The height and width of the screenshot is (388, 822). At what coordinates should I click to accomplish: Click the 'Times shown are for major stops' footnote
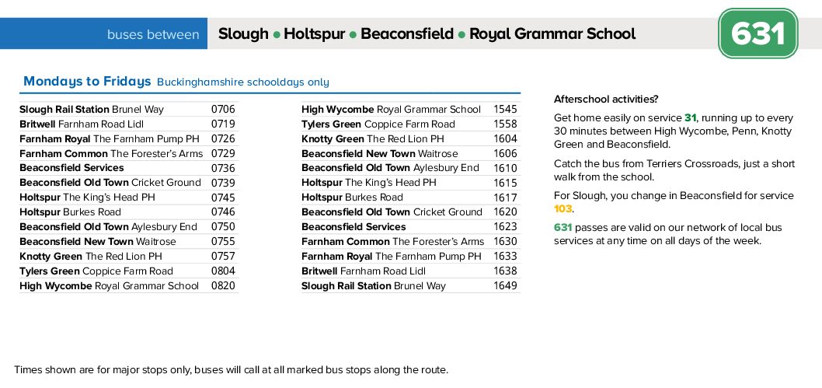(x=232, y=369)
